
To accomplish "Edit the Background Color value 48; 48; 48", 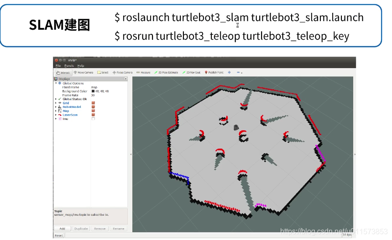I will [102, 91].
